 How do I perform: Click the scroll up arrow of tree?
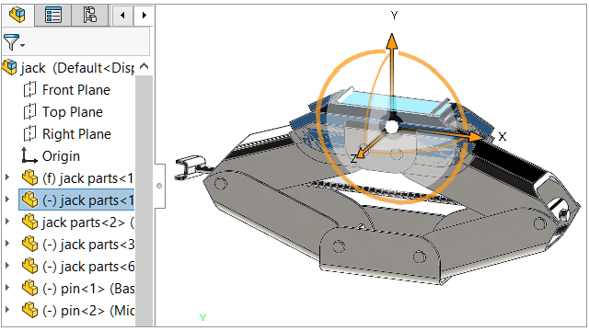(x=144, y=67)
